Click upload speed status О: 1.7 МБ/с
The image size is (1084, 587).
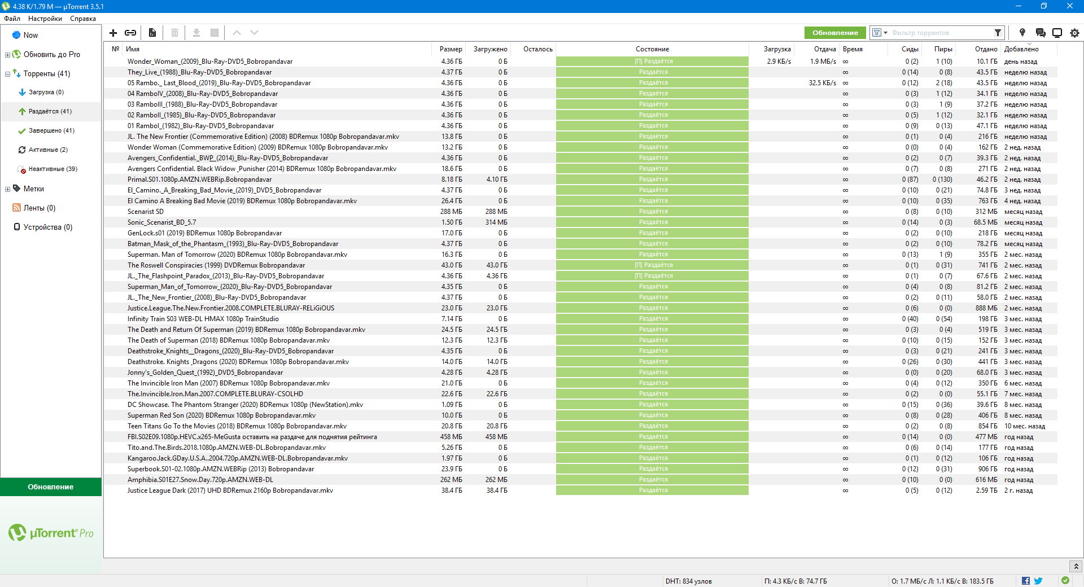coord(942,581)
